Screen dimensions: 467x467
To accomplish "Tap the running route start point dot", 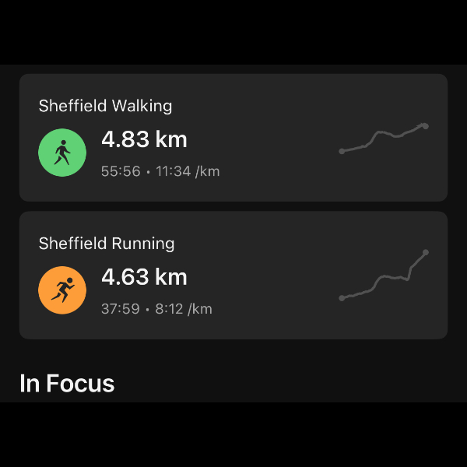I will [342, 298].
